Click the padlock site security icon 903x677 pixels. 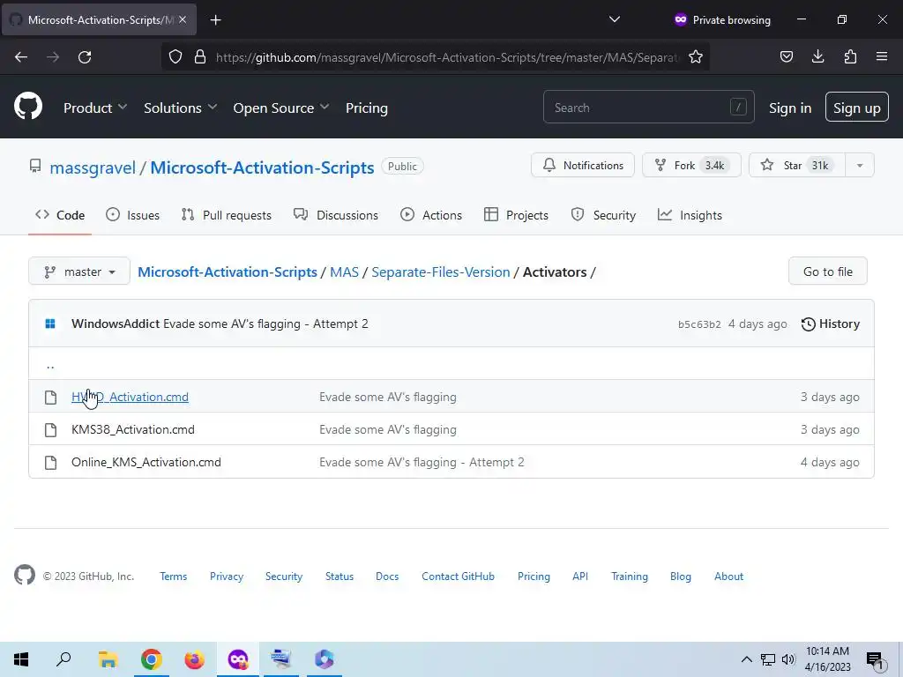200,57
